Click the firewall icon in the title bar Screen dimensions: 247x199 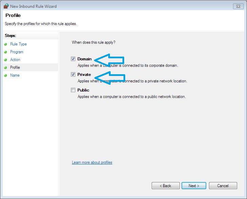tap(6, 6)
